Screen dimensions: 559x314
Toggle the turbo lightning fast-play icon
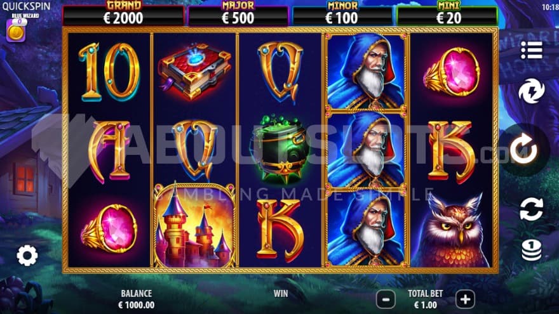point(531,91)
